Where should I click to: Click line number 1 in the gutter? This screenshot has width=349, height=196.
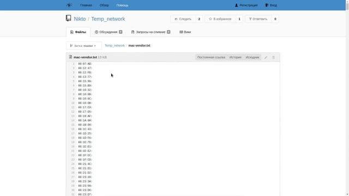click(x=74, y=64)
